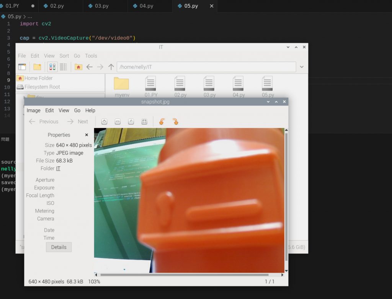Open Help menu in image viewer

(x=90, y=110)
